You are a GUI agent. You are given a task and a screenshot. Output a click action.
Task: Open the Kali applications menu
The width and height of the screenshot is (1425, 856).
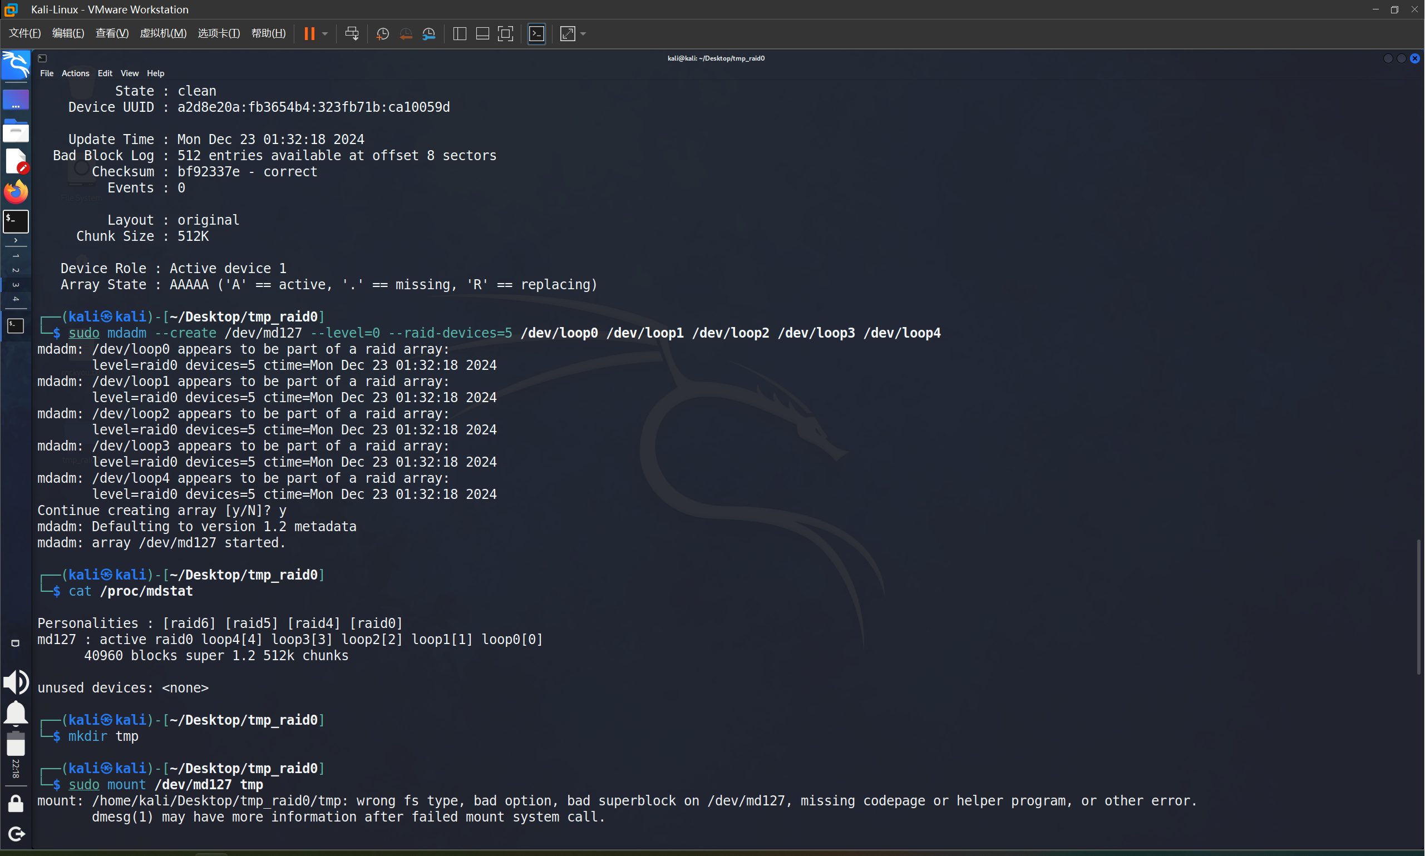click(16, 64)
